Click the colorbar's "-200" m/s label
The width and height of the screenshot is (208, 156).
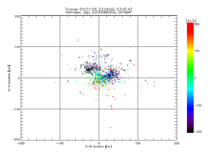198,132
